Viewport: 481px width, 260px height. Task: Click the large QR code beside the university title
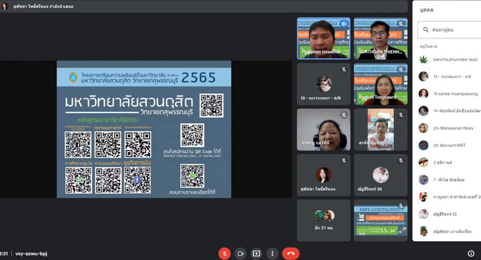pos(211,105)
